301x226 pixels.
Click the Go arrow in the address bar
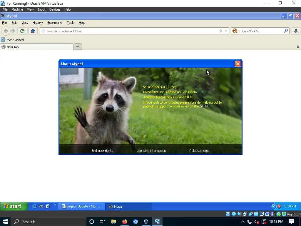[220, 31]
